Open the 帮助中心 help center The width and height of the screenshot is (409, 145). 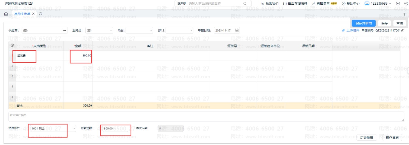tap(350, 4)
